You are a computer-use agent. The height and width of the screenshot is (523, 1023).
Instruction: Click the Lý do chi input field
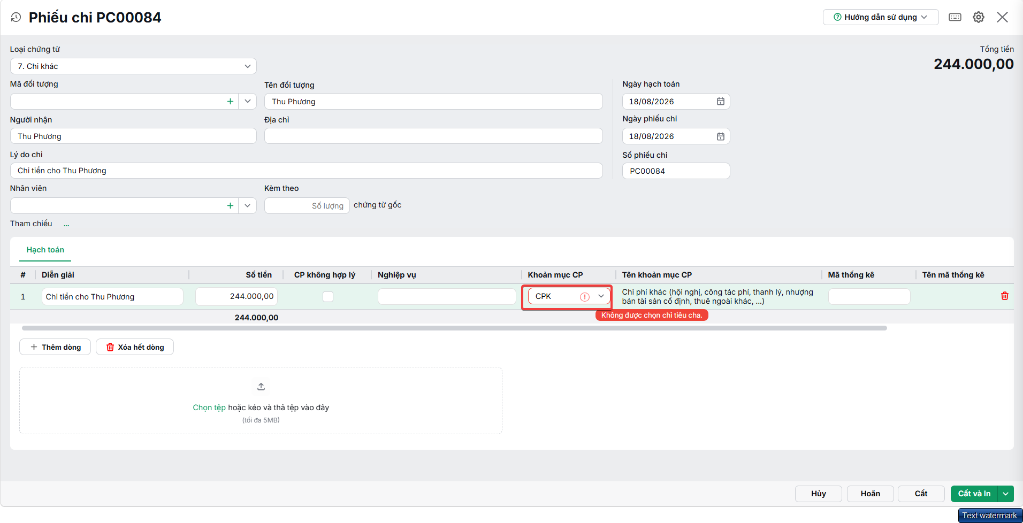[x=307, y=171]
